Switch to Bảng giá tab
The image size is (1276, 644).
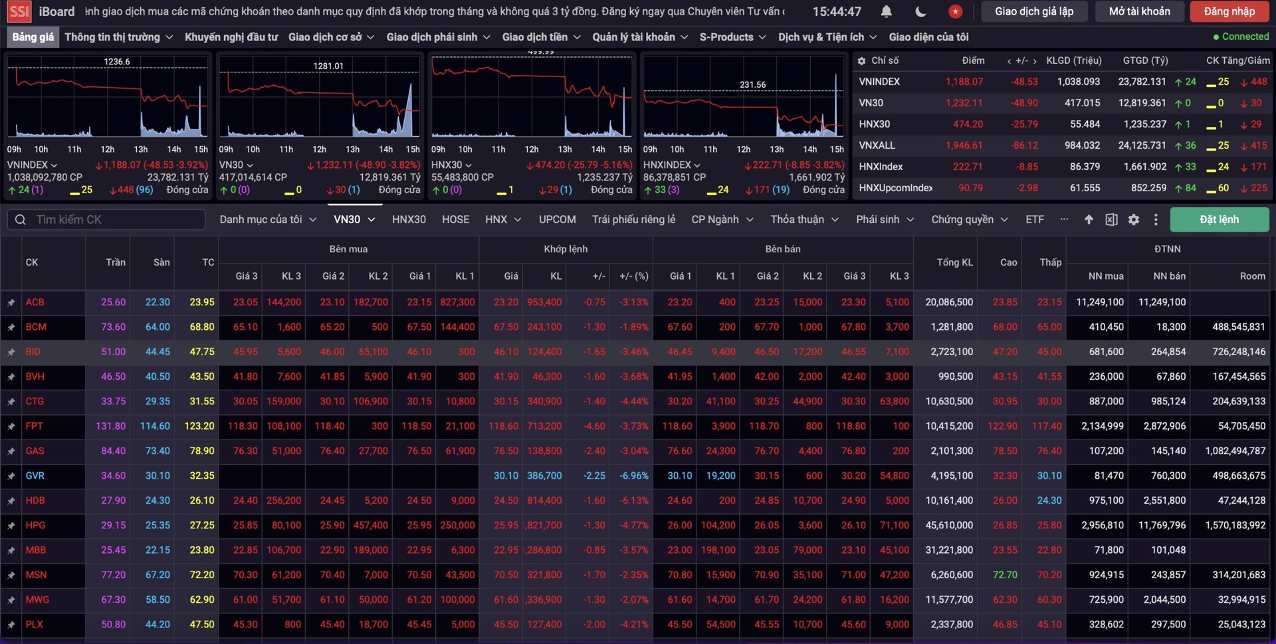coord(33,37)
